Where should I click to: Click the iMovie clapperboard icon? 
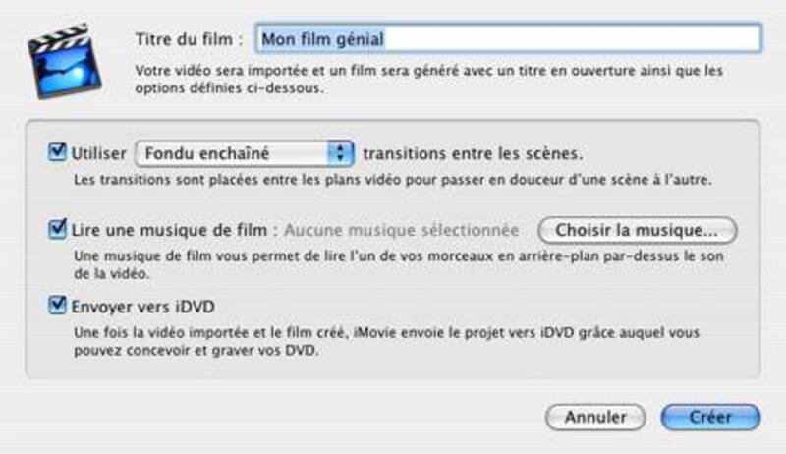click(x=64, y=61)
